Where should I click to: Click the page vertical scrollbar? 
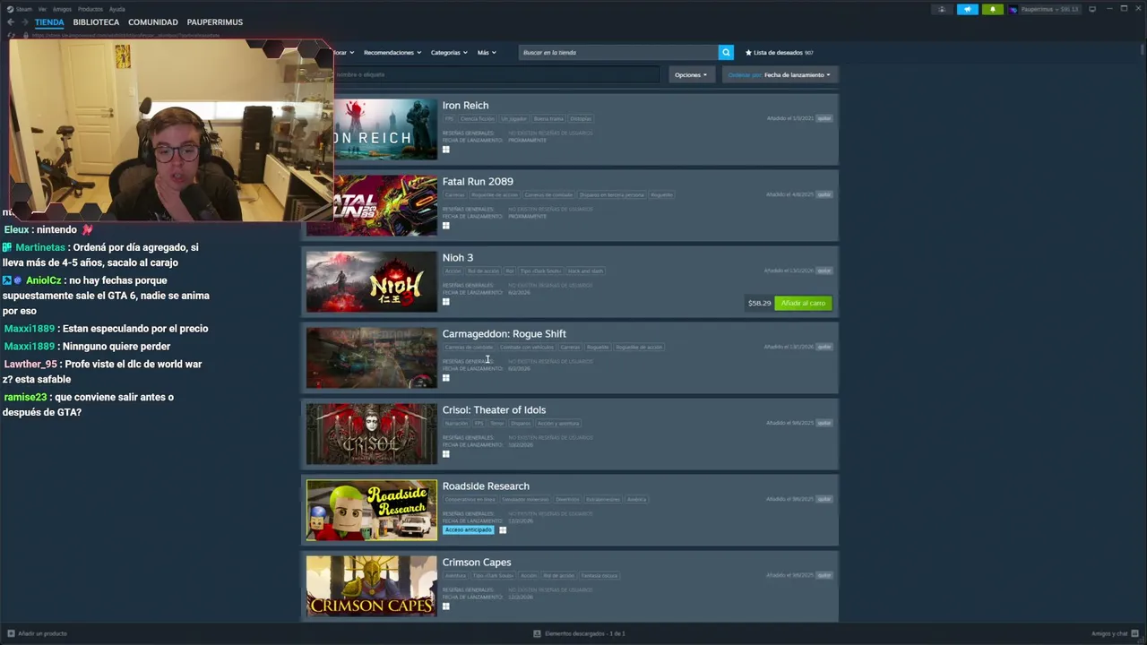point(1142,49)
